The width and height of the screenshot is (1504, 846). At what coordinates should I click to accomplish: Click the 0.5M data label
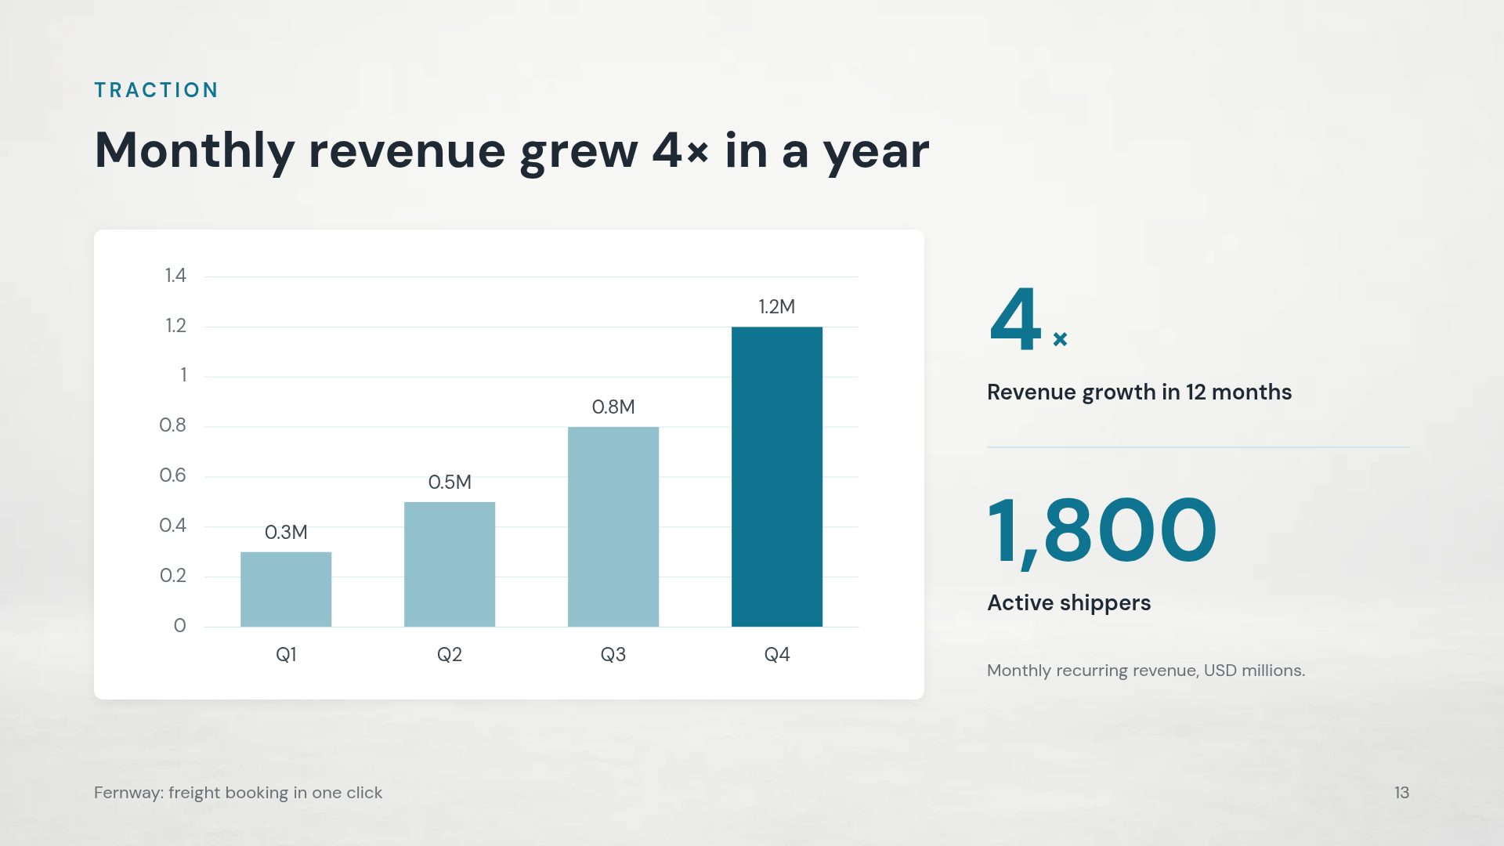450,483
